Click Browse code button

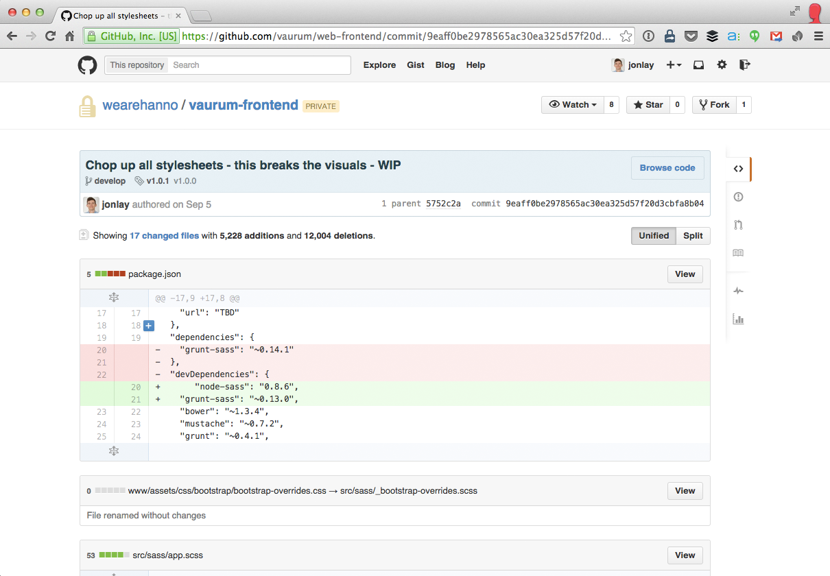tap(667, 168)
